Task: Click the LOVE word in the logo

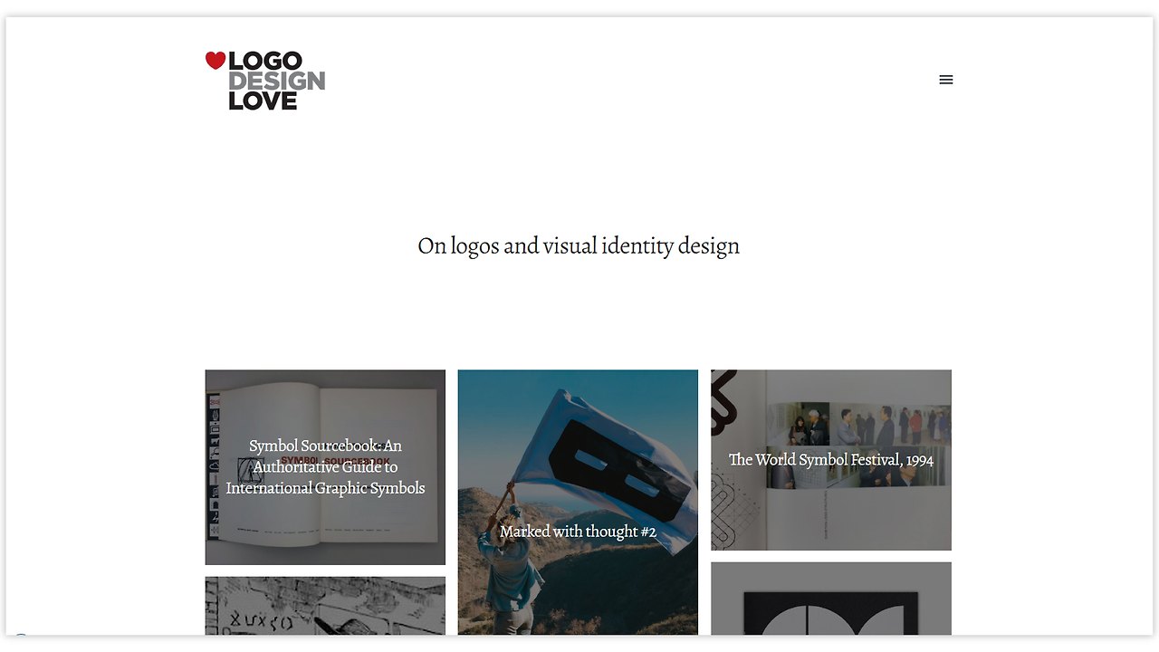Action: click(263, 101)
